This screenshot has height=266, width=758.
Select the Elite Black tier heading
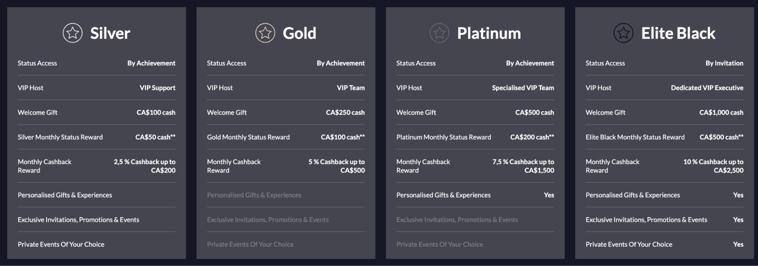coord(678,33)
